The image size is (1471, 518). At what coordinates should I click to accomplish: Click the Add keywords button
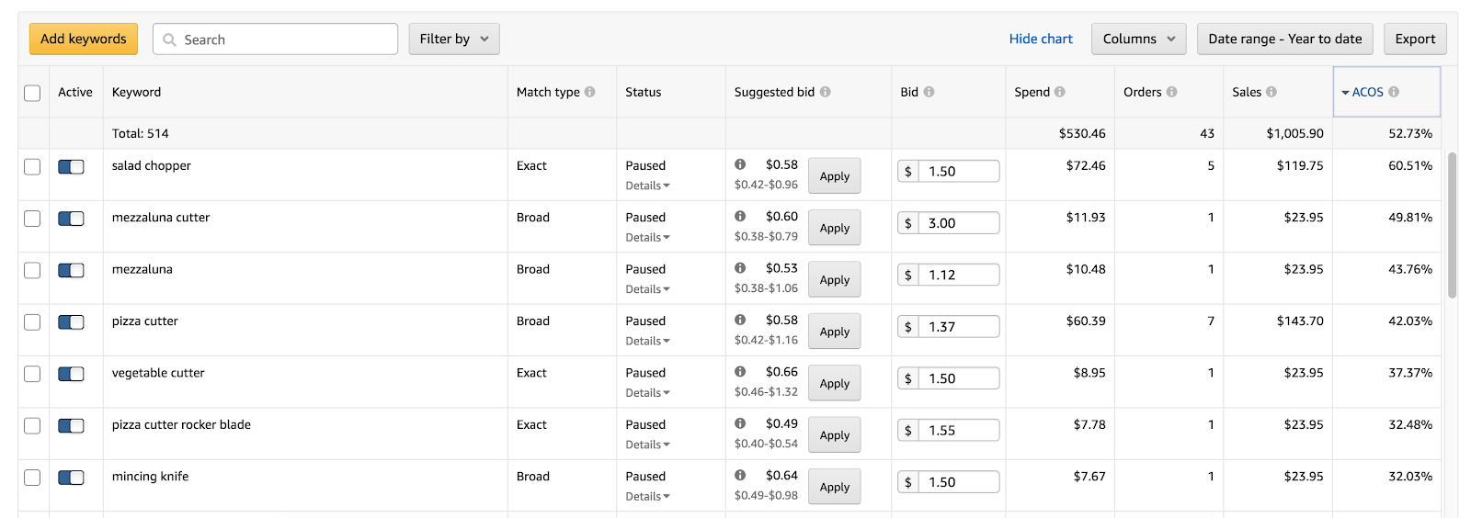click(84, 39)
